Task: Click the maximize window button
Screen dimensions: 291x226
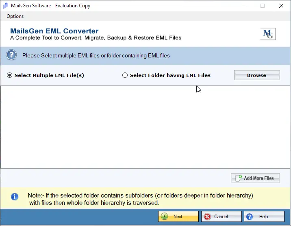Action: click(x=263, y=6)
